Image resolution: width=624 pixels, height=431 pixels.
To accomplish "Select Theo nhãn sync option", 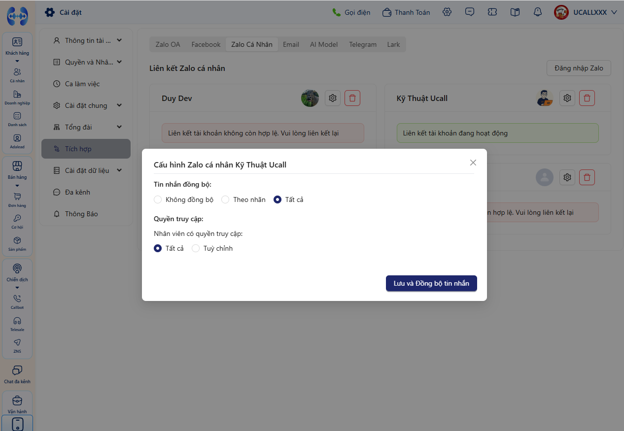I will [225, 199].
